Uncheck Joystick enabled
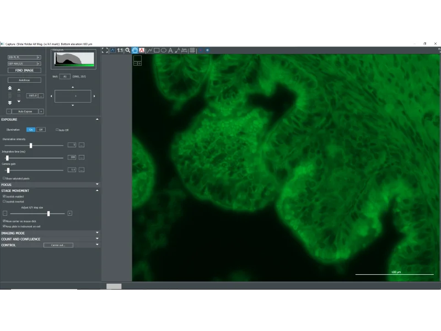The width and height of the screenshot is (441, 331). click(x=4, y=196)
